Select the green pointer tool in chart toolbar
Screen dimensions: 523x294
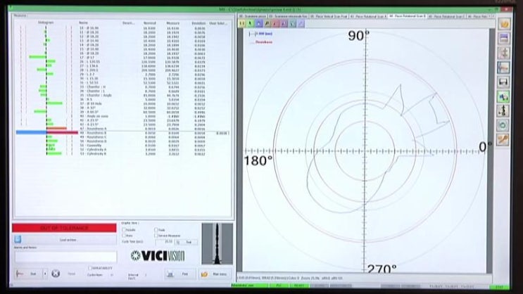tap(250, 24)
